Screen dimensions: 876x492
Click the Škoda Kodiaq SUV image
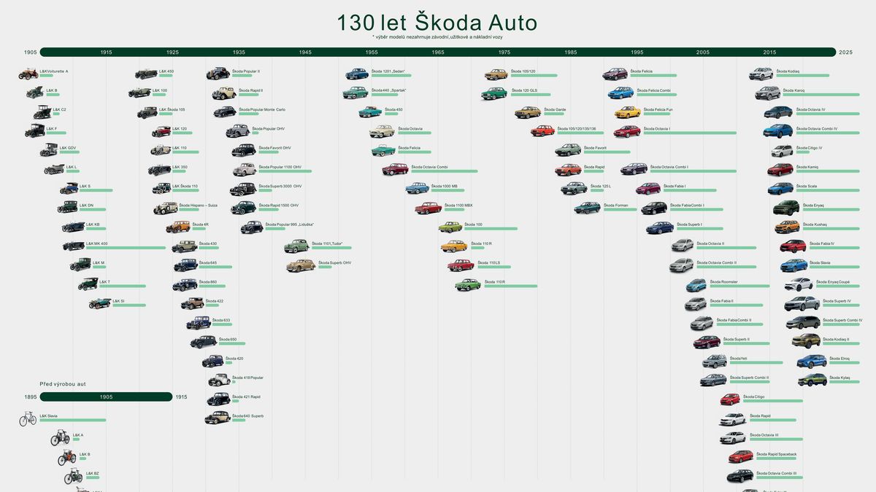[761, 72]
